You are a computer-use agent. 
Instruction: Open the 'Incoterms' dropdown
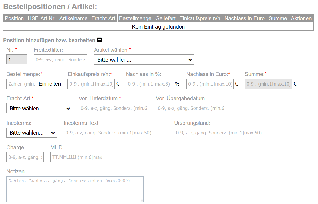click(x=32, y=133)
